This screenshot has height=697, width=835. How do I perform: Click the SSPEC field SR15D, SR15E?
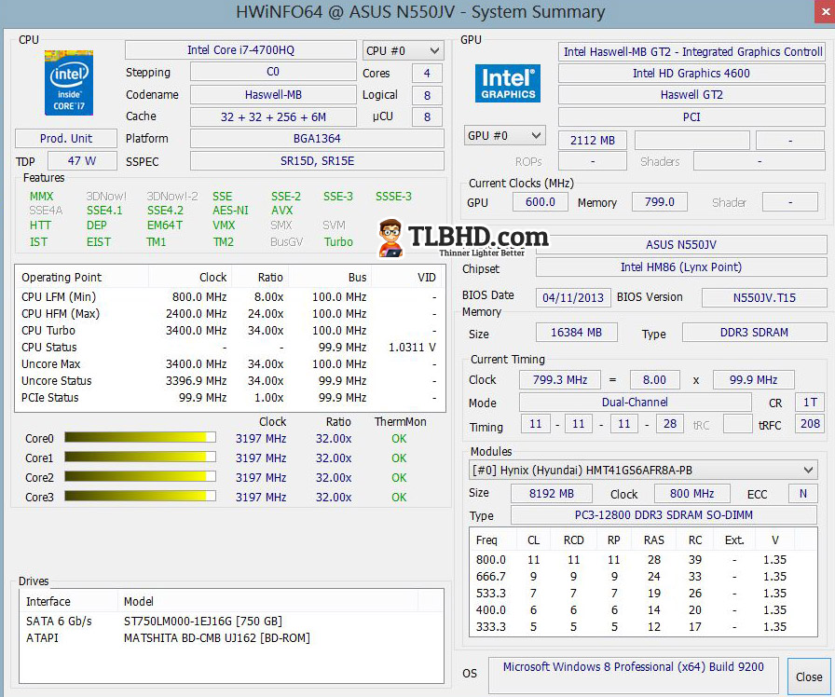click(x=317, y=161)
